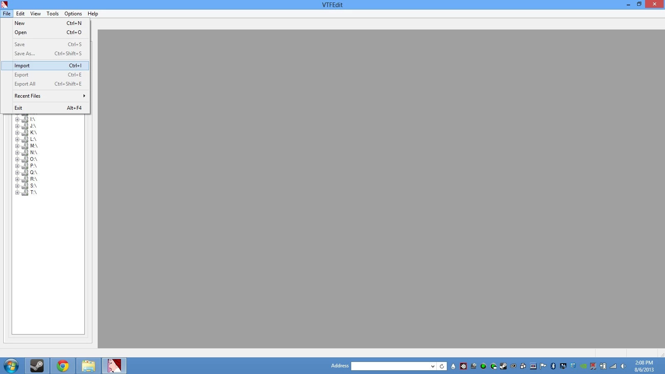Expand the I:\ drive node
The image size is (665, 374).
coord(17,119)
